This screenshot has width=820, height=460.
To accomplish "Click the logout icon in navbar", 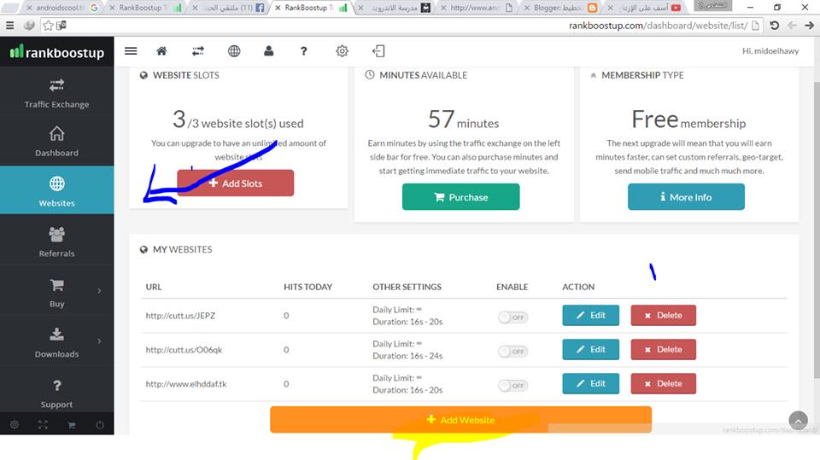I will (x=378, y=50).
